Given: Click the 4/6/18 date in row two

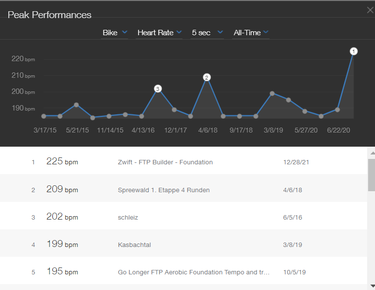Looking at the screenshot, I should (x=293, y=190).
